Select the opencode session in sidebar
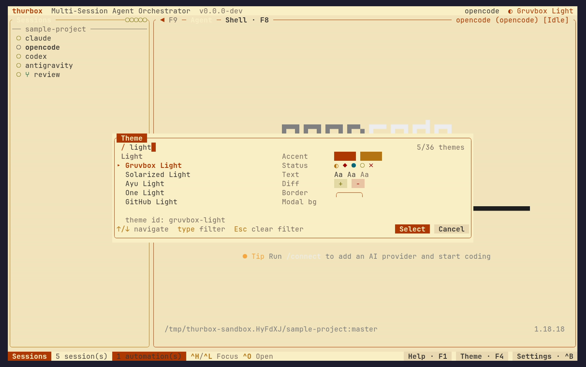The image size is (586, 367). [x=43, y=47]
